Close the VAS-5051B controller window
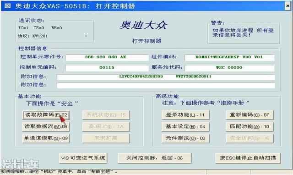This screenshot has width=293, height=175. (x=288, y=6)
